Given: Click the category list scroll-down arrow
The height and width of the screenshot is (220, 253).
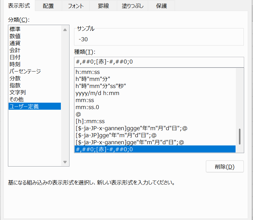Looking at the screenshot, I should (65, 162).
